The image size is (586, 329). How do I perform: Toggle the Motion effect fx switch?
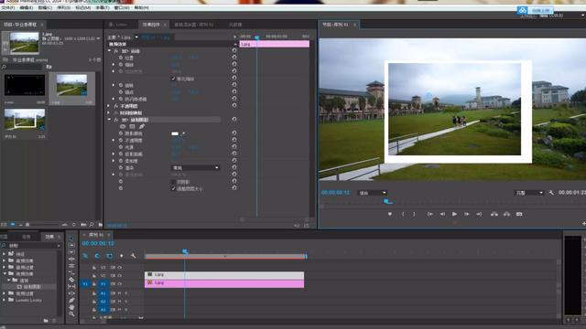point(116,51)
